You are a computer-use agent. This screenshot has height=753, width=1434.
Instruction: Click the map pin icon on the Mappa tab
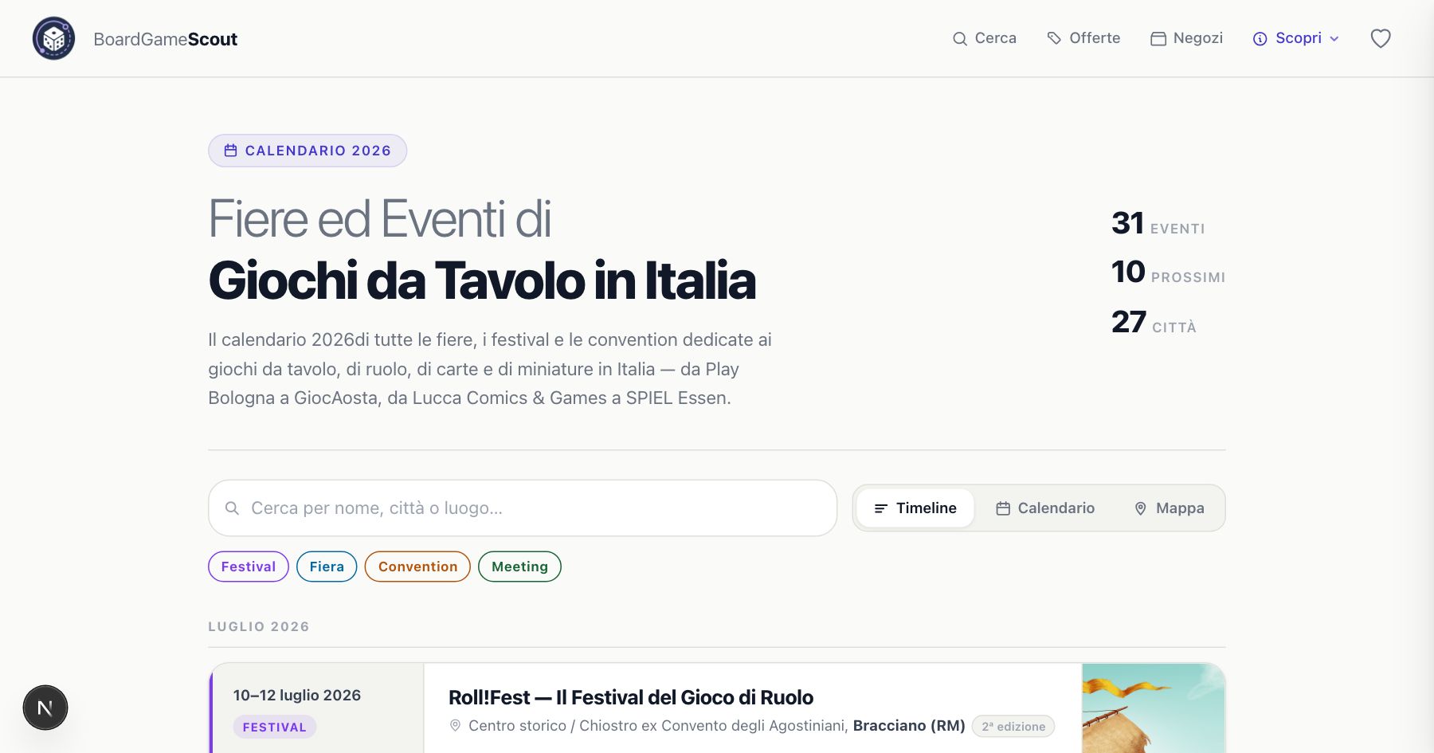tap(1141, 508)
